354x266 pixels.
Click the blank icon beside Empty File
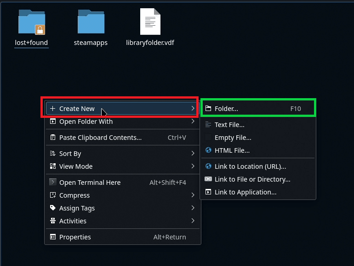[208, 137]
